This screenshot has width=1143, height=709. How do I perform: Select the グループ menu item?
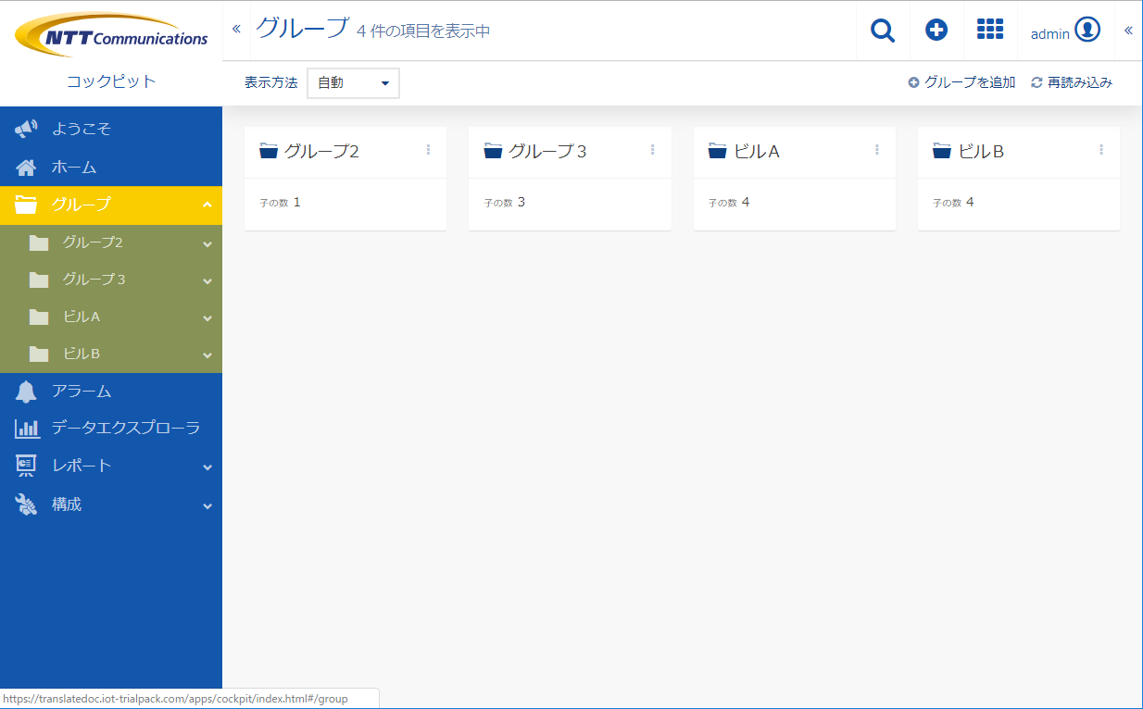(111, 205)
